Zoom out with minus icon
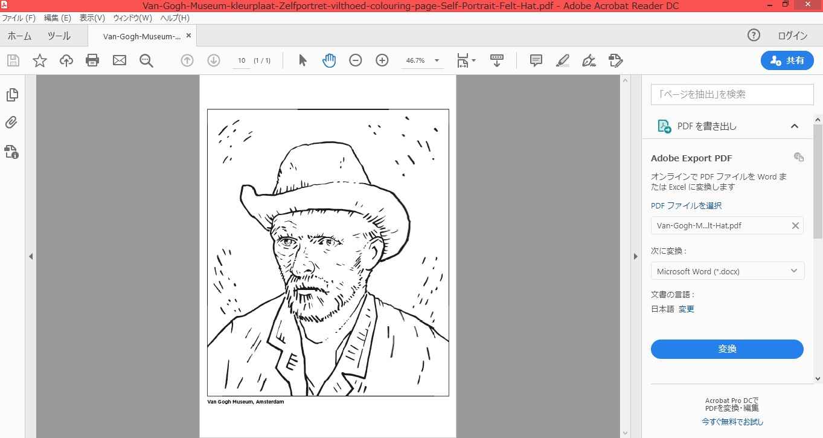The height and width of the screenshot is (438, 823). tap(356, 60)
